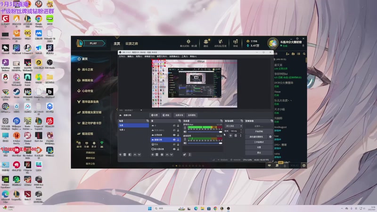The height and width of the screenshot is (212, 377).
Task: Move the selected scene down
Action: tap(139, 155)
